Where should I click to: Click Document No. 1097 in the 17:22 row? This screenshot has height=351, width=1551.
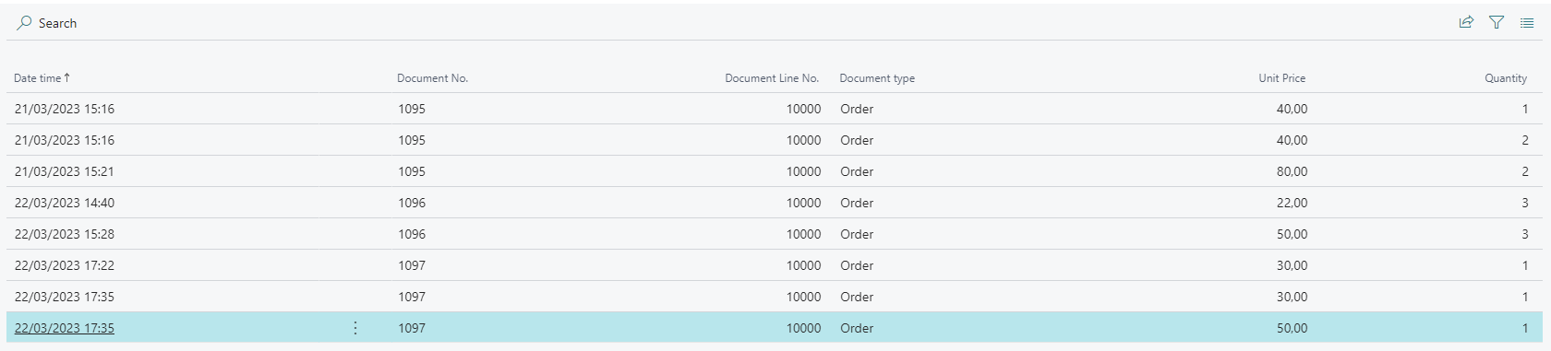click(x=412, y=265)
